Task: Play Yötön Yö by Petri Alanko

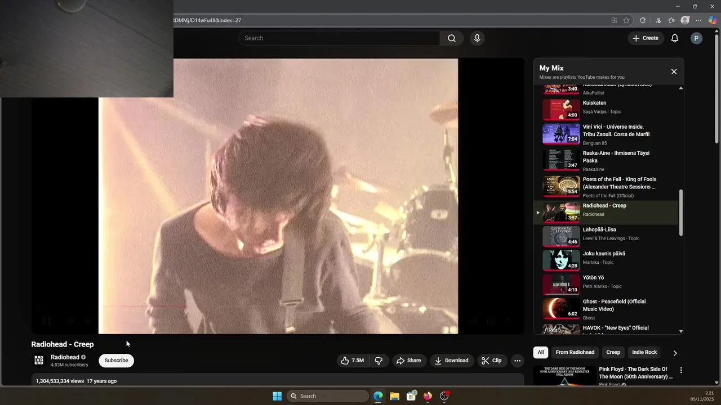Action: (x=607, y=285)
